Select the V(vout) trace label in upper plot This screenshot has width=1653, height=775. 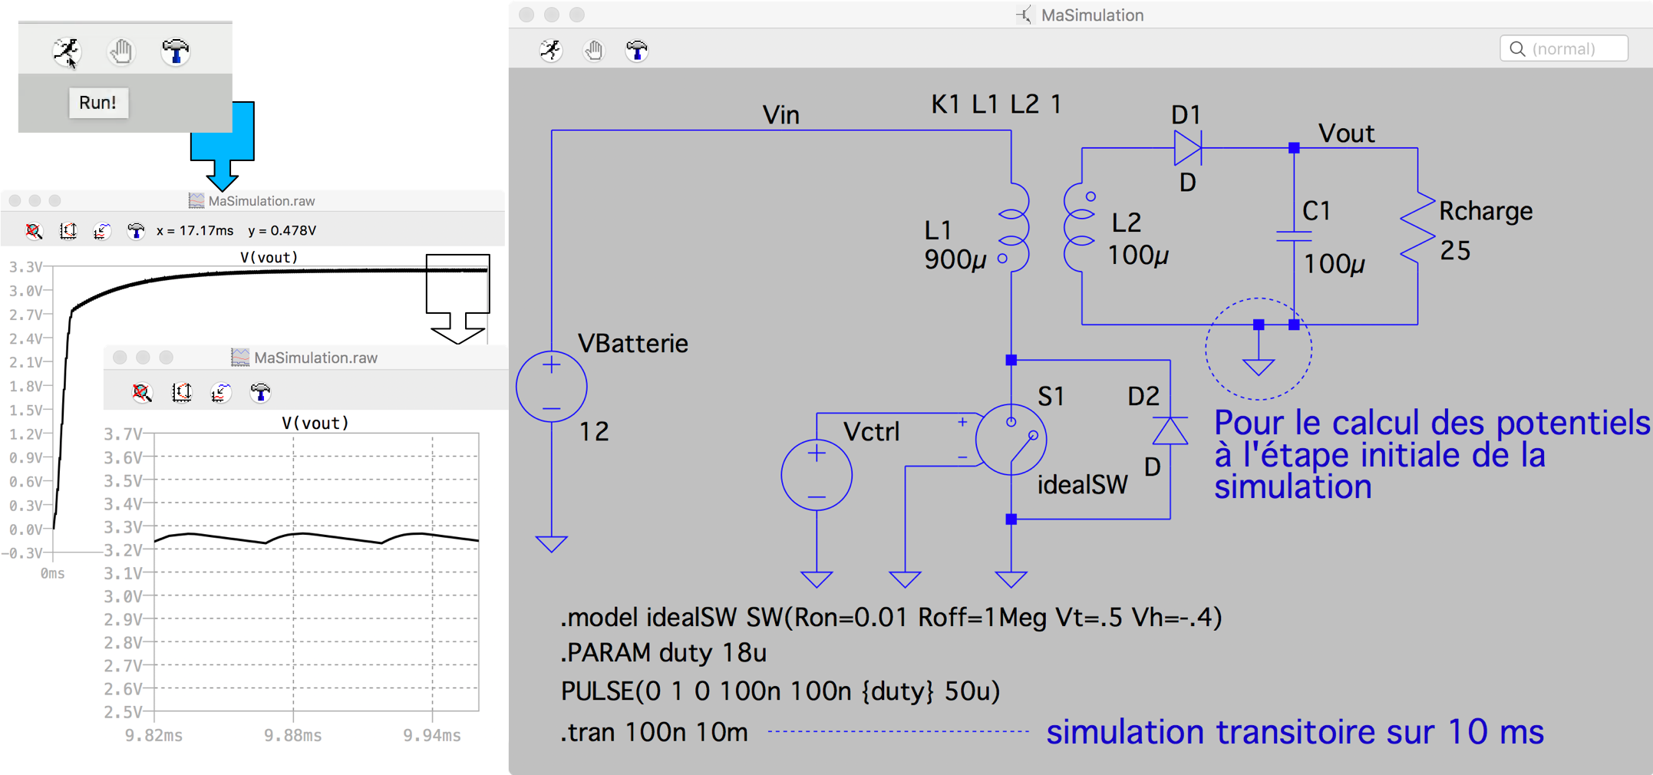coord(269,257)
